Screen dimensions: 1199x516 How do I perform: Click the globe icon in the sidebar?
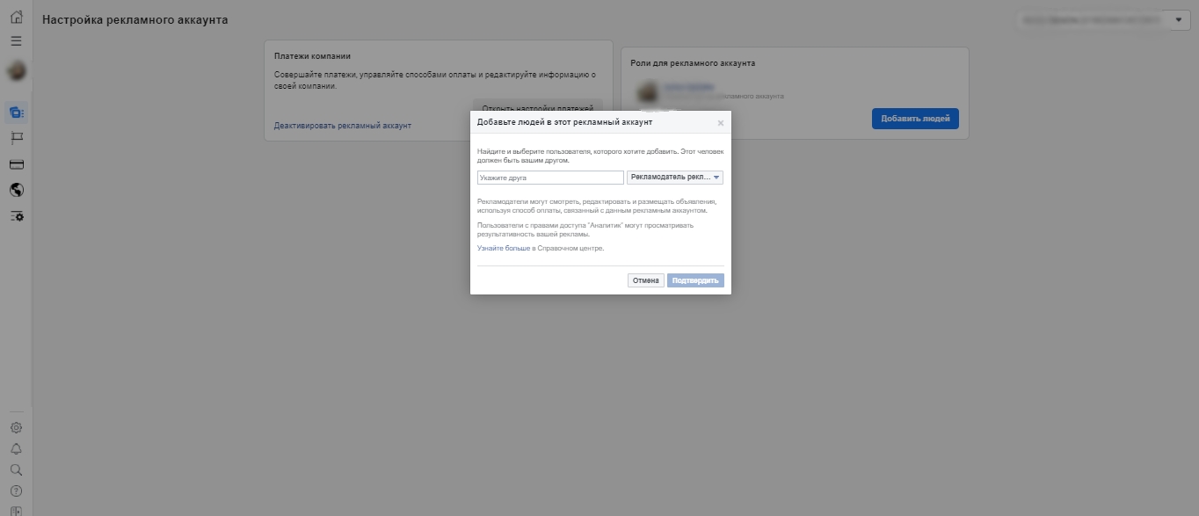(x=16, y=190)
